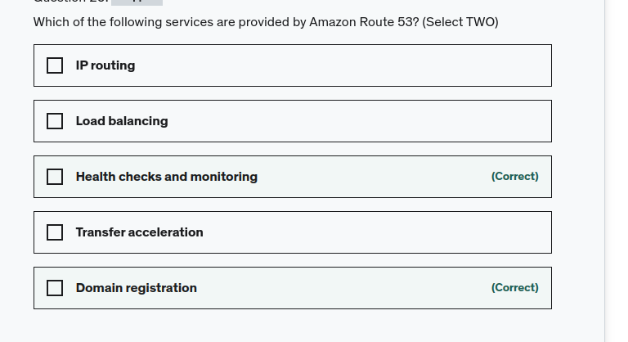628x342 pixels.
Task: Tick the Load balancing checkbox
Action: (55, 121)
